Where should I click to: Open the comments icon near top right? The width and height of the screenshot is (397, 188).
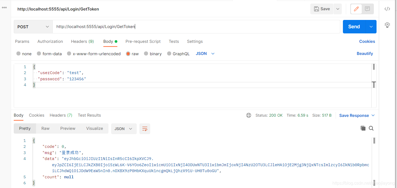(x=367, y=9)
